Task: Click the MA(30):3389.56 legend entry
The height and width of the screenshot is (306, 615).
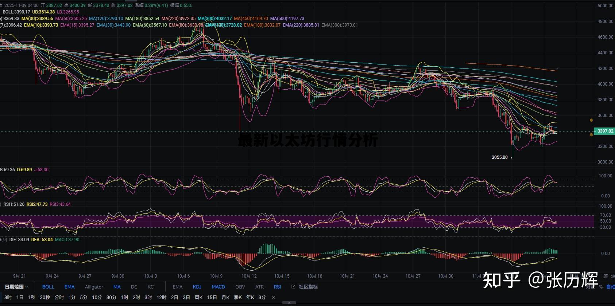Action: [37, 19]
